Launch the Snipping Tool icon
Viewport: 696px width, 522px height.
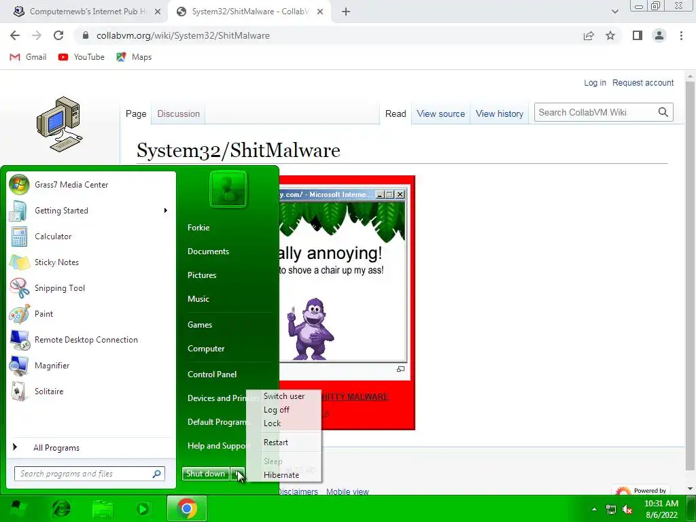(19, 288)
